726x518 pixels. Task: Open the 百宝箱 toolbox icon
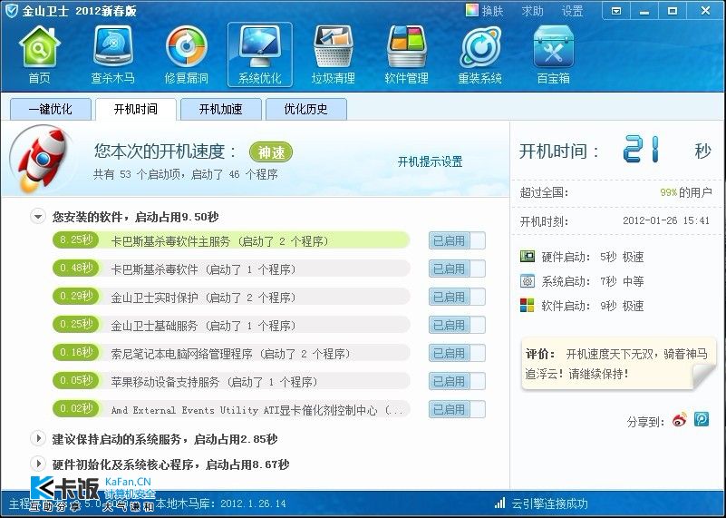coord(553,55)
